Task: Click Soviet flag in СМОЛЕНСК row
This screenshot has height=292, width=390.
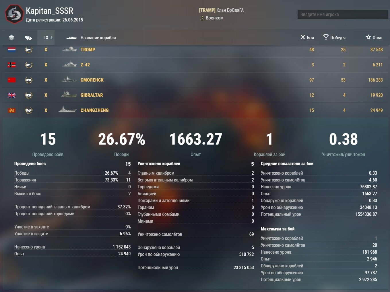Action: coord(11,80)
